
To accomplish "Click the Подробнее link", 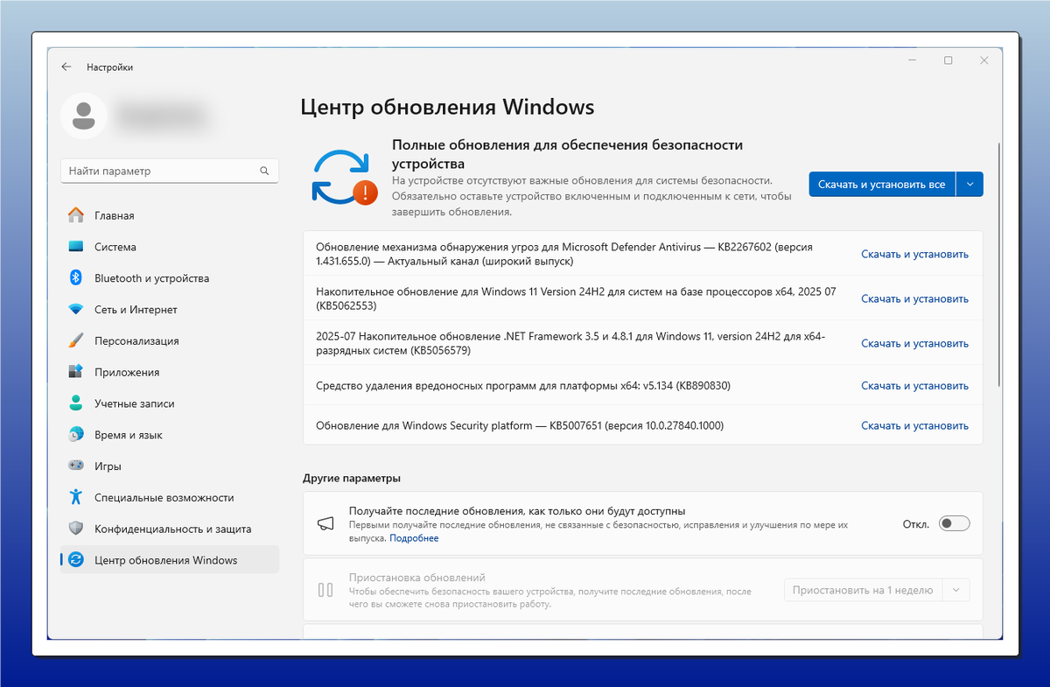I will (x=414, y=538).
